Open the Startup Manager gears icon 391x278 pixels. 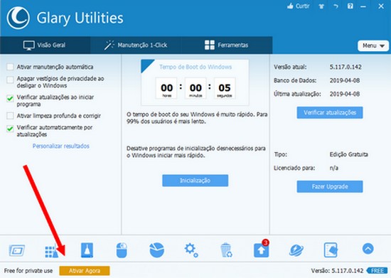click(191, 250)
